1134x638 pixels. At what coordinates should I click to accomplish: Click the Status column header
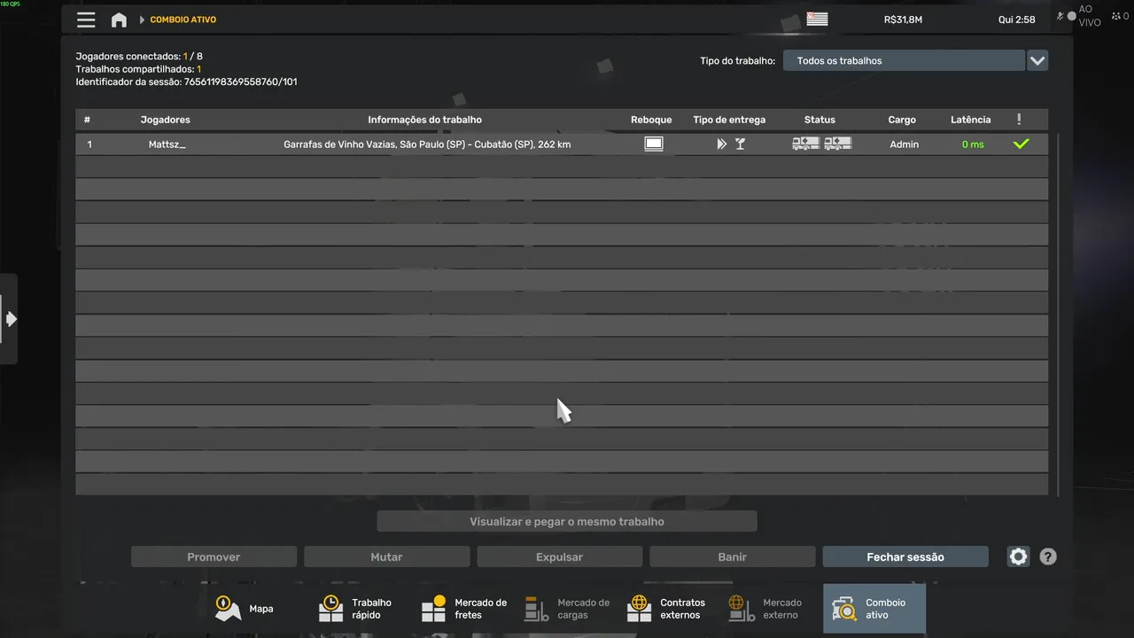819,120
